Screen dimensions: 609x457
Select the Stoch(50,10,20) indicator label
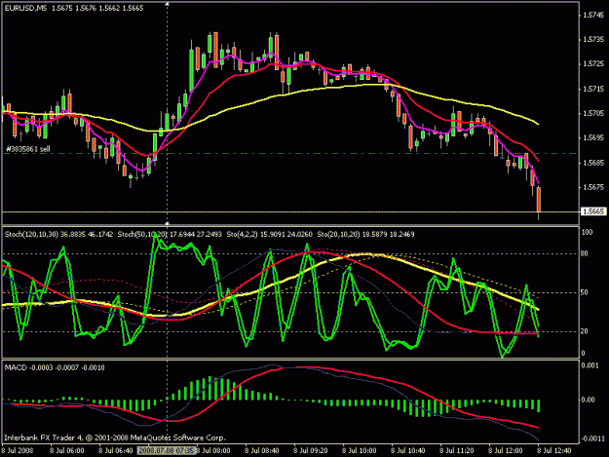point(142,234)
